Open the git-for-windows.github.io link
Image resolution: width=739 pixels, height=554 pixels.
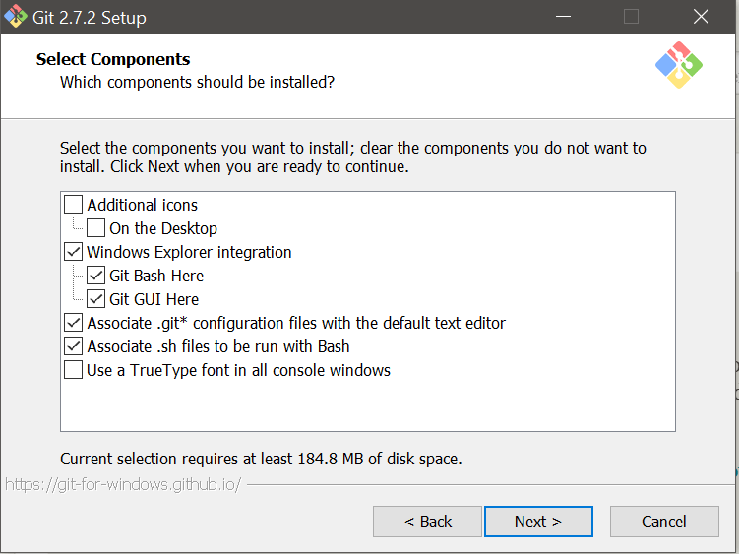coord(123,485)
